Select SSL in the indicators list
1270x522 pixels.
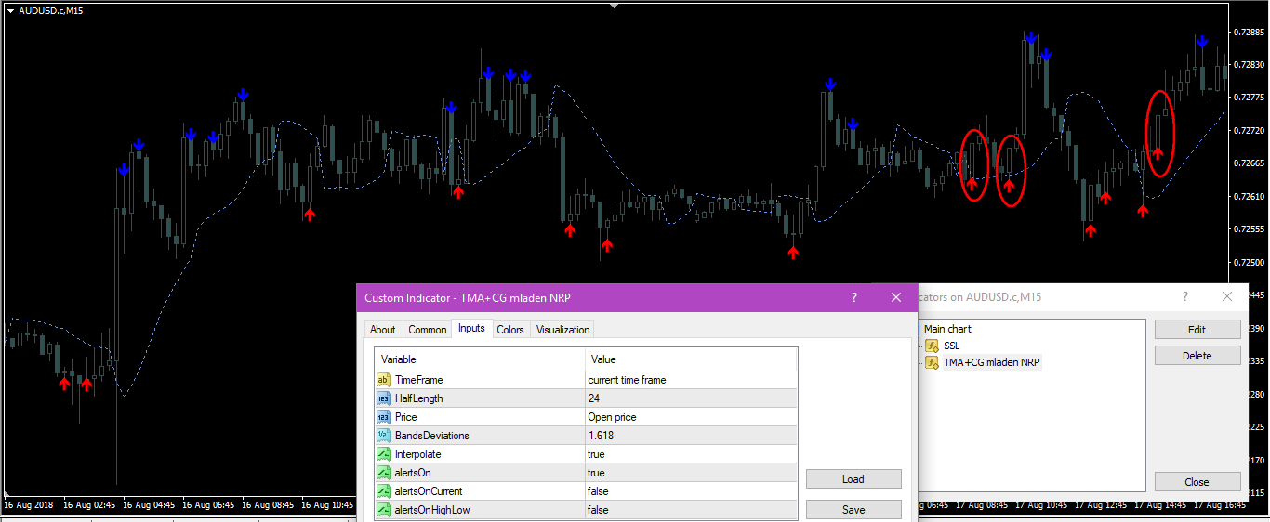point(951,346)
